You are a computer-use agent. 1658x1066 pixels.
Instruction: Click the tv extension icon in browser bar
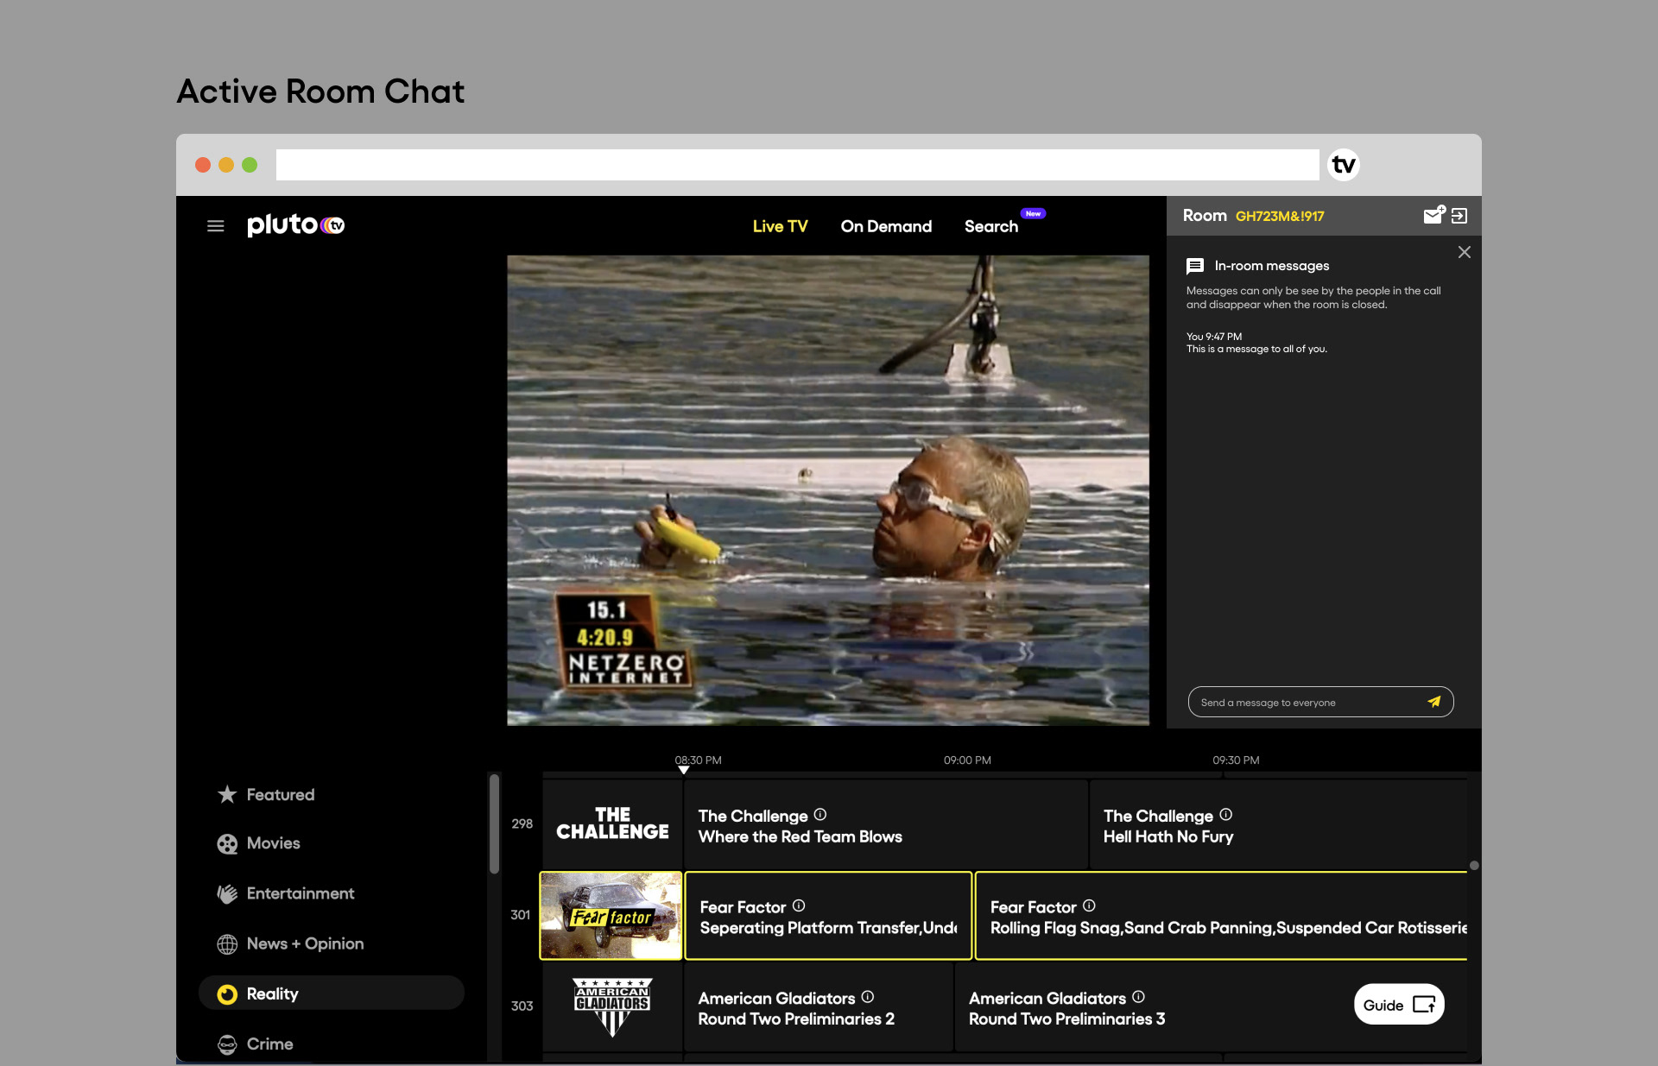pos(1343,165)
